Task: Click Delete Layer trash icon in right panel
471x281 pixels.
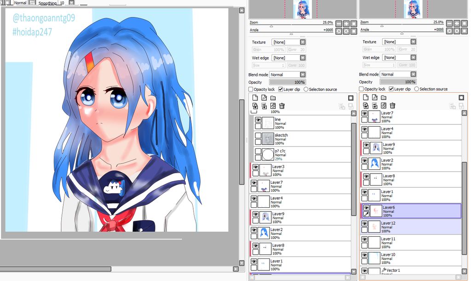Action: 392,105
